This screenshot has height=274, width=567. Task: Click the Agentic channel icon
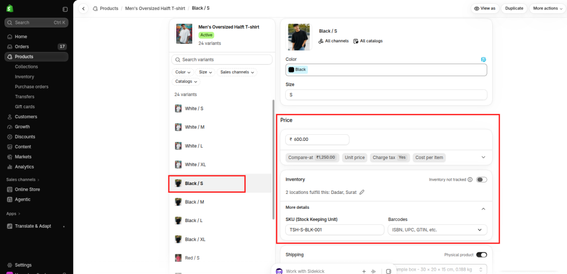coord(10,200)
